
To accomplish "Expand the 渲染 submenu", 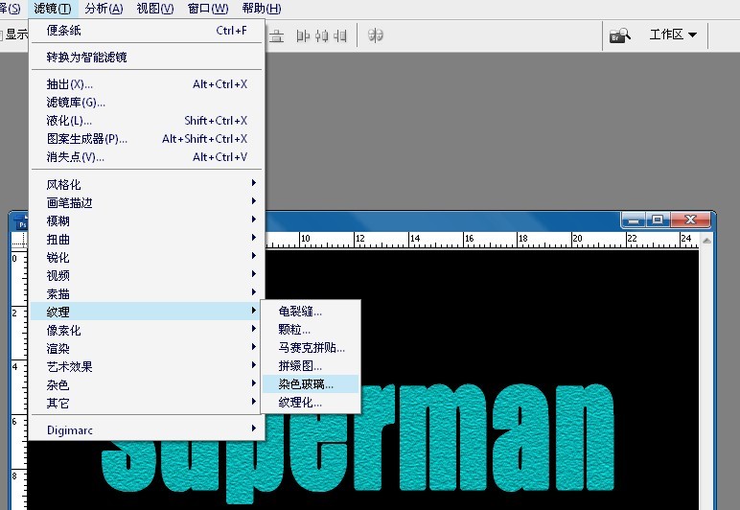I will pyautogui.click(x=147, y=348).
